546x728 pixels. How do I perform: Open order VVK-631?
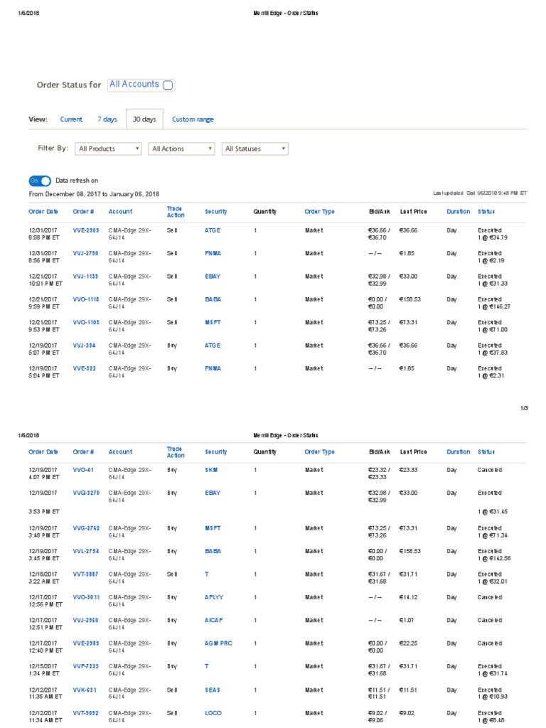tap(85, 690)
